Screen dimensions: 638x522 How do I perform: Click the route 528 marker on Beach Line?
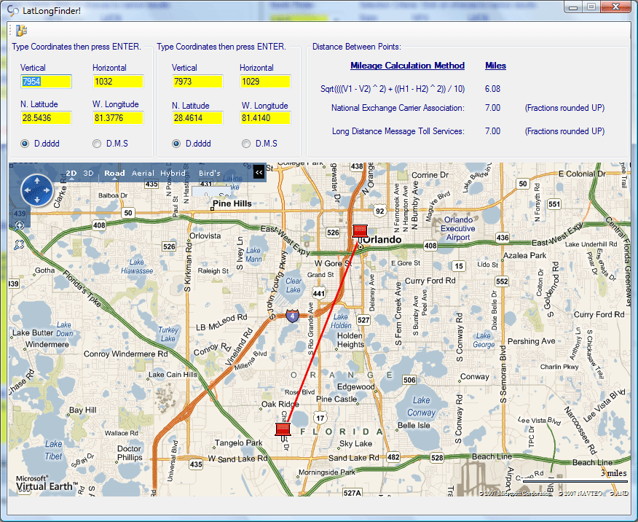tap(437, 458)
